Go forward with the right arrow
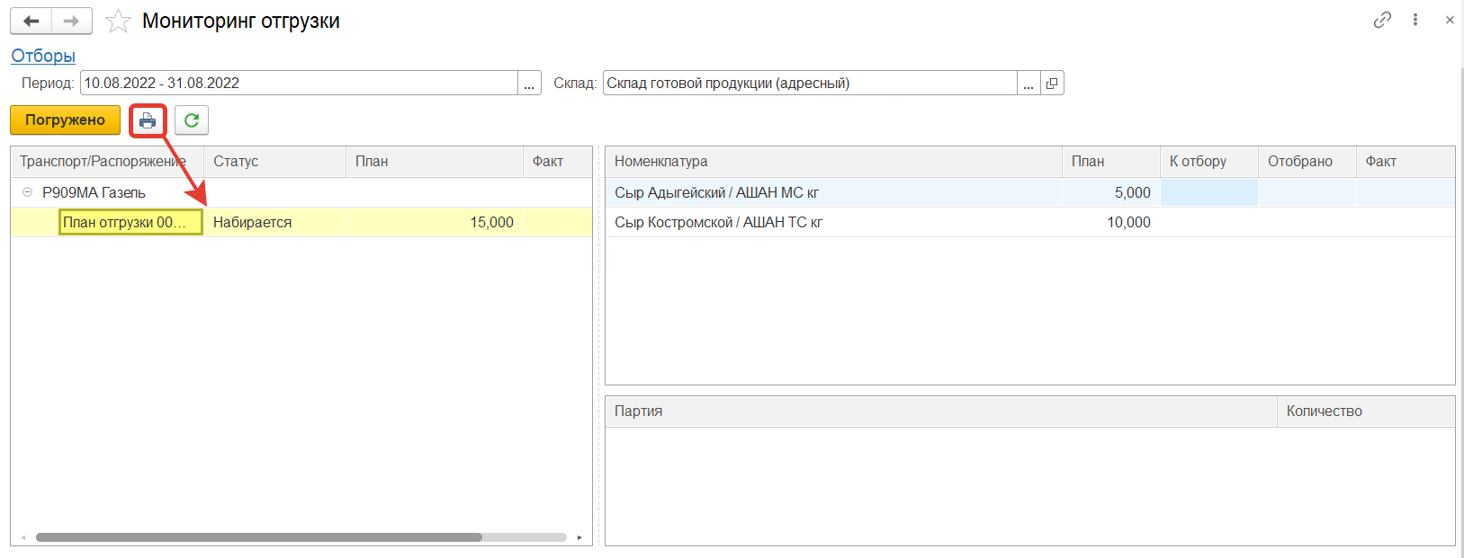Screen dimensions: 1464x558 tap(72, 21)
